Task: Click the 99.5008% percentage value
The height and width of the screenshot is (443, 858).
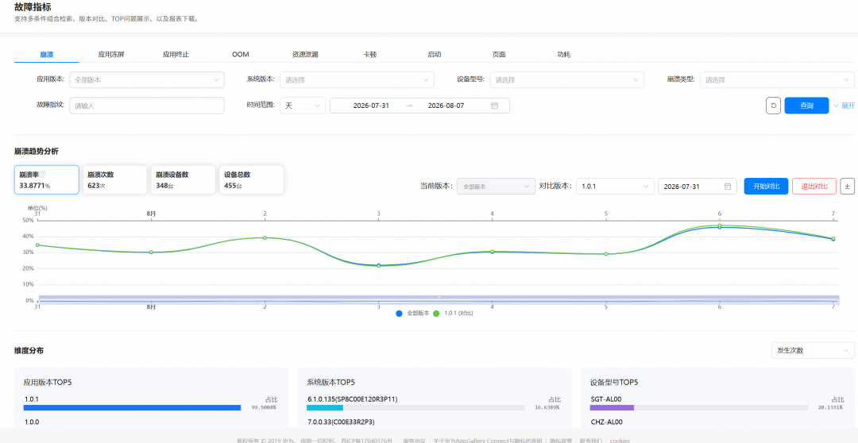Action: point(264,407)
